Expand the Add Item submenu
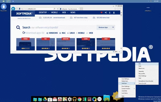This screenshot has width=161, height=102. pos(127,83)
